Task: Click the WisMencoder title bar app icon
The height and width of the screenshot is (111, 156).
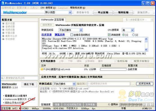Action: (3, 3)
